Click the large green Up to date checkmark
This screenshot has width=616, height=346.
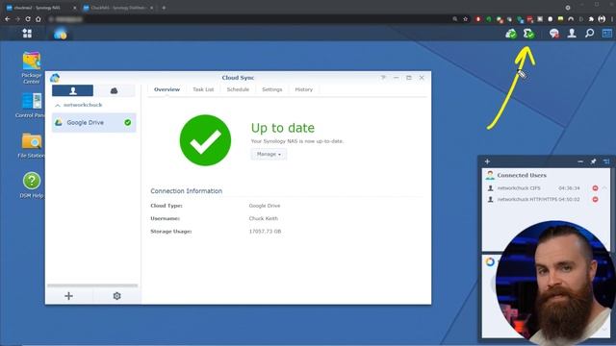pyautogui.click(x=205, y=140)
